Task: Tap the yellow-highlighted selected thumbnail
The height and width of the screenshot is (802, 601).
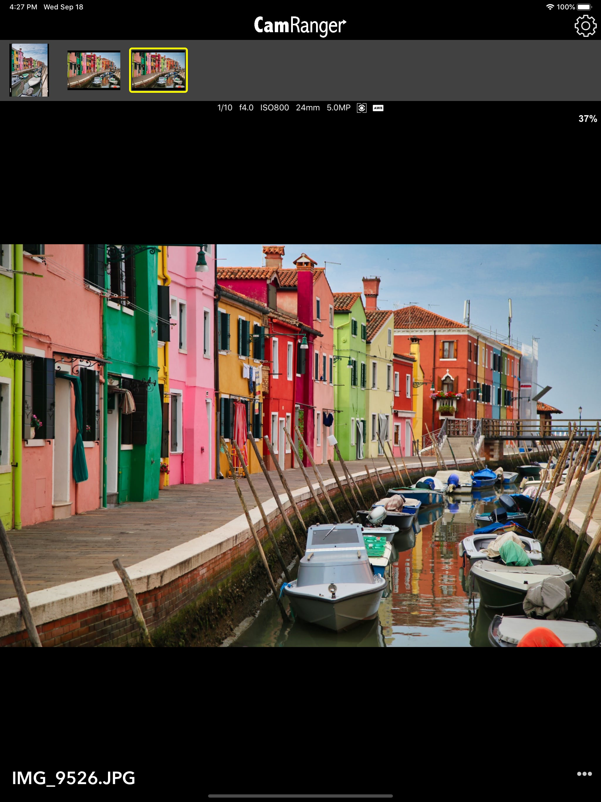Action: click(158, 70)
